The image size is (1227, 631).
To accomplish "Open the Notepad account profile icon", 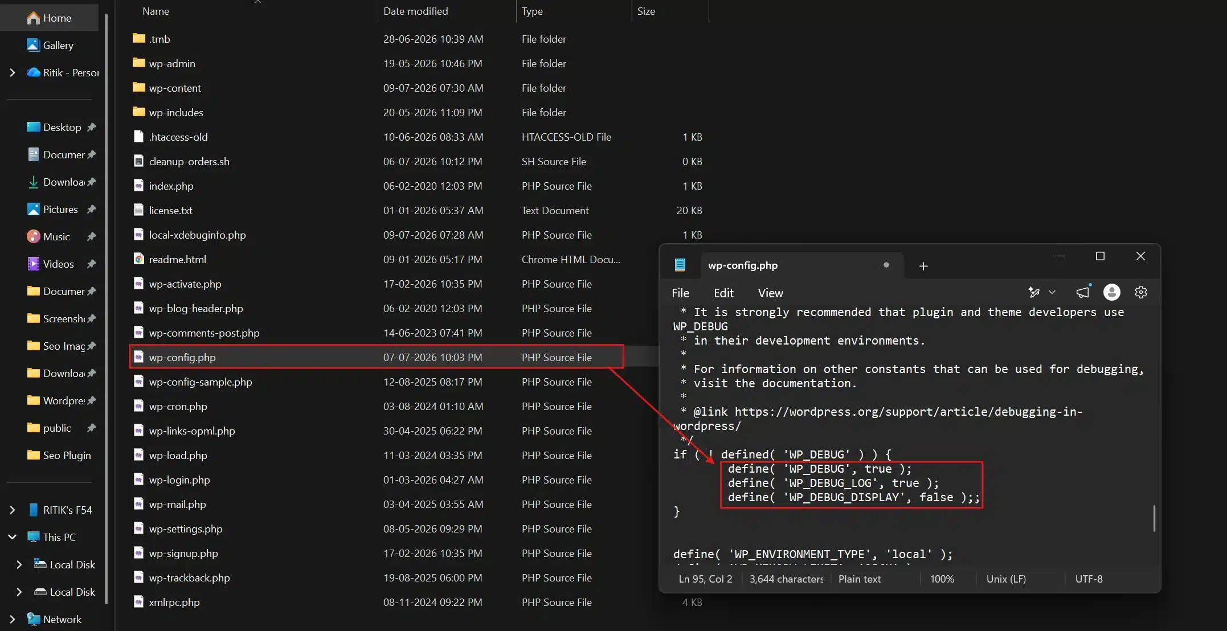I will [x=1112, y=292].
